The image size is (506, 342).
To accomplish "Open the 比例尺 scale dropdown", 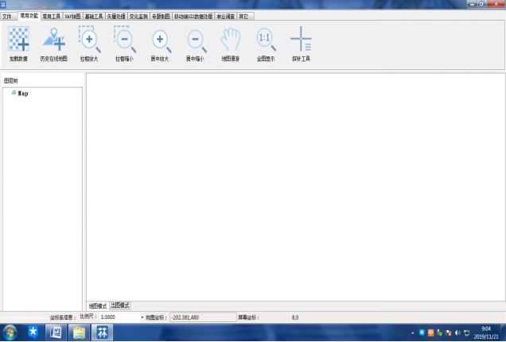I will click(x=142, y=317).
